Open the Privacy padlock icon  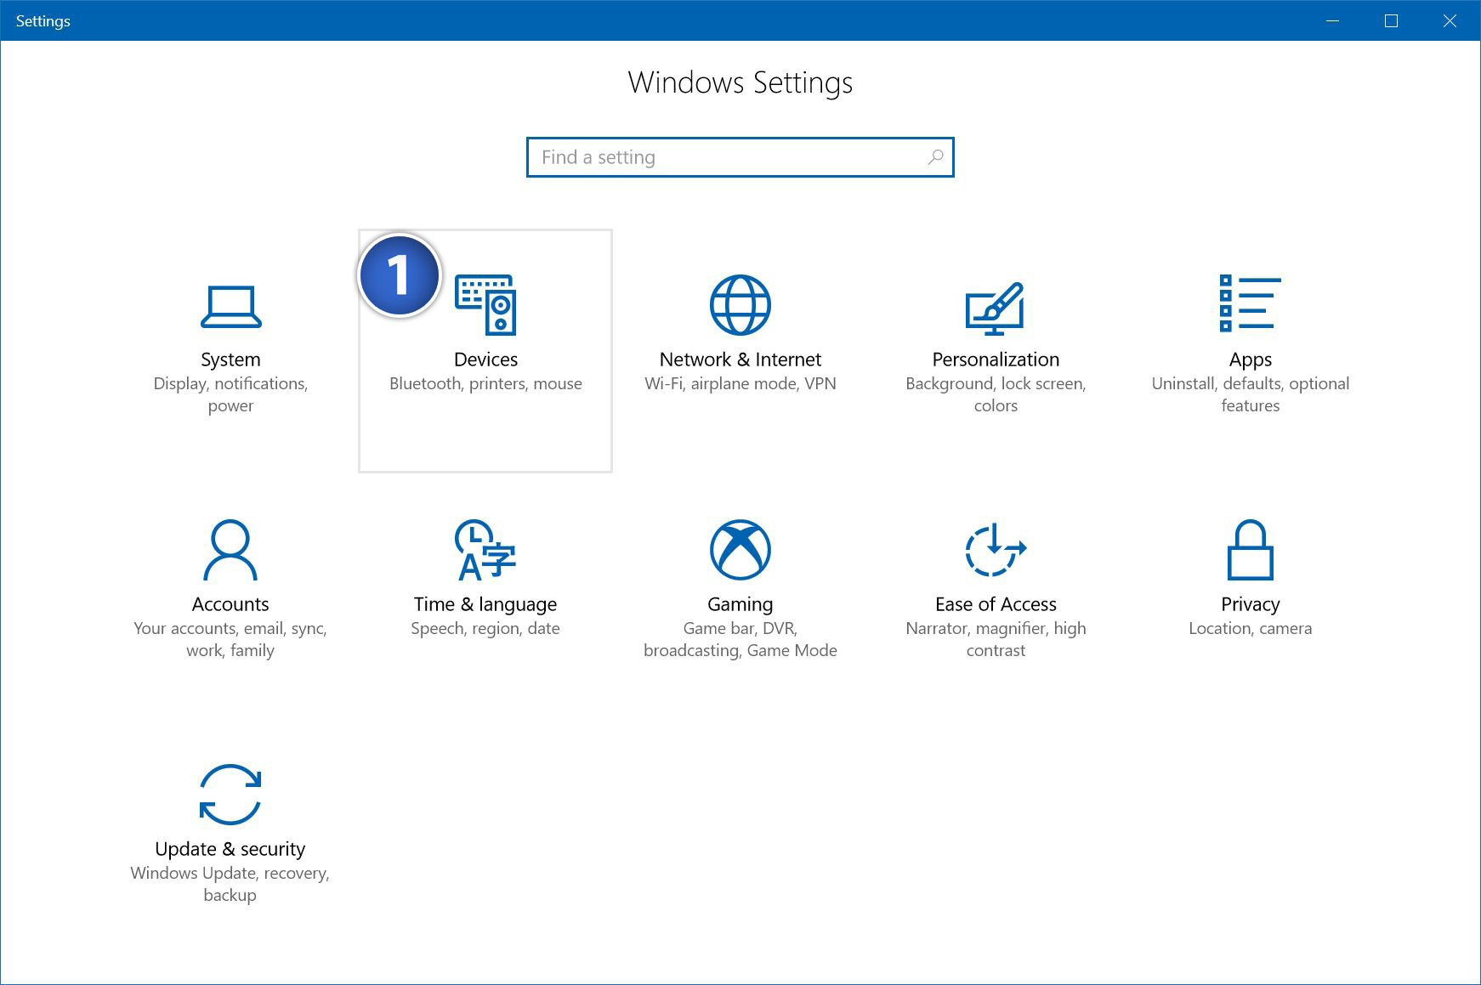(x=1250, y=549)
